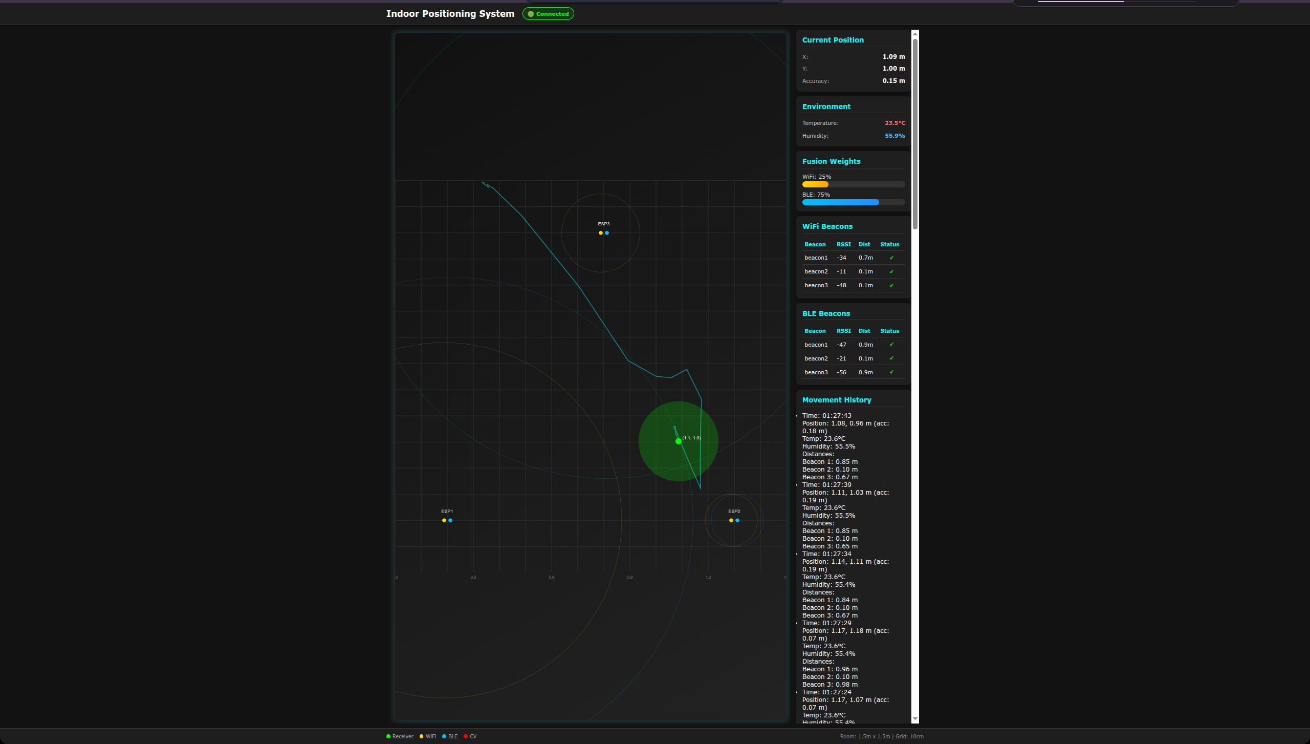1310x744 pixels.
Task: Select ESP2's blue BLE marker
Action: coord(737,520)
